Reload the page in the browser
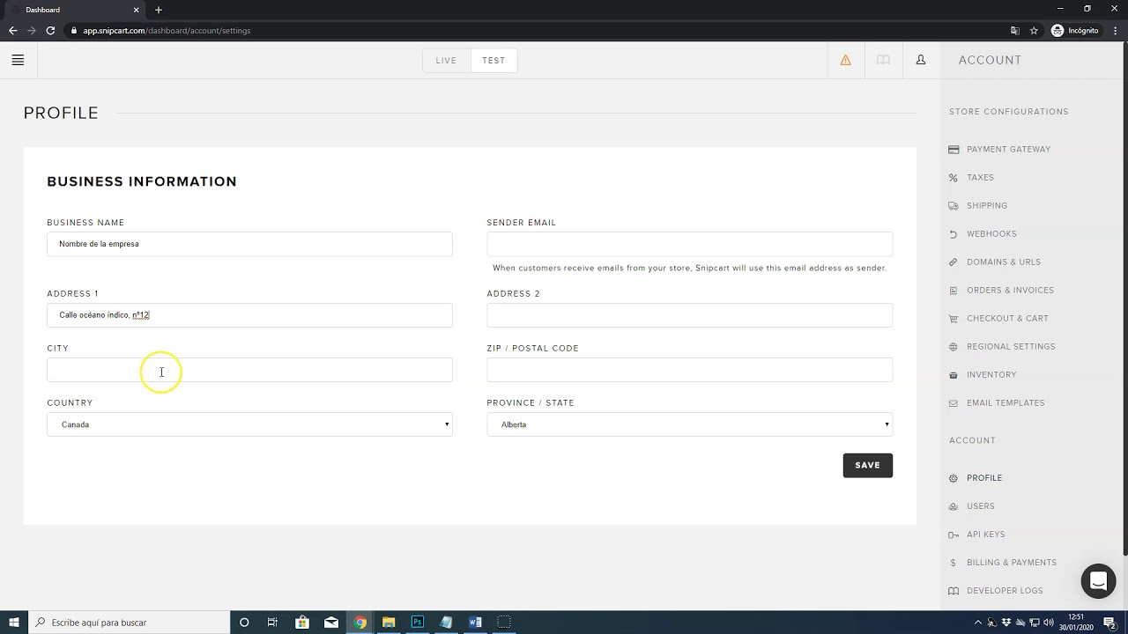The width and height of the screenshot is (1128, 634). coord(50,30)
